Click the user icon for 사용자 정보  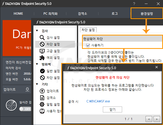click(x=42, y=111)
